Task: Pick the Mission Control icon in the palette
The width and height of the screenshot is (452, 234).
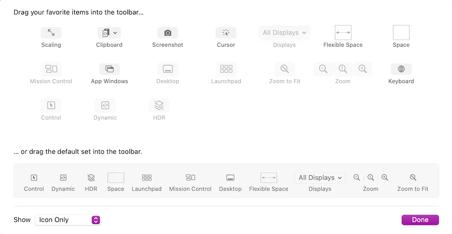Action: (x=51, y=69)
